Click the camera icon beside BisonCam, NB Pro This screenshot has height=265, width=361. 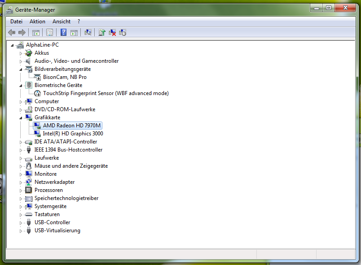[37, 77]
